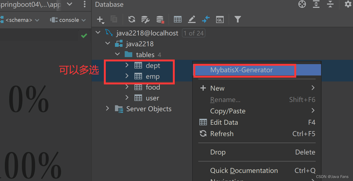Select the java2218 schema in tree
This screenshot has height=181, width=353.
140,44
